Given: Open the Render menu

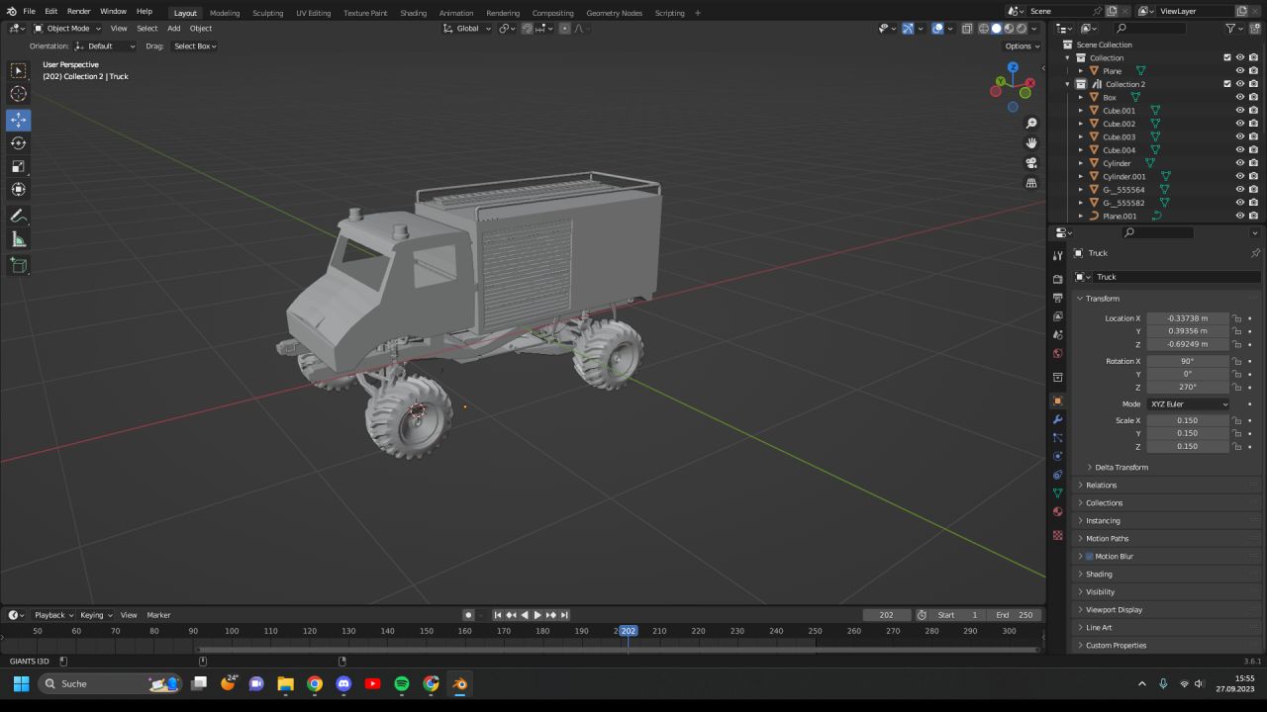Looking at the screenshot, I should click(78, 12).
